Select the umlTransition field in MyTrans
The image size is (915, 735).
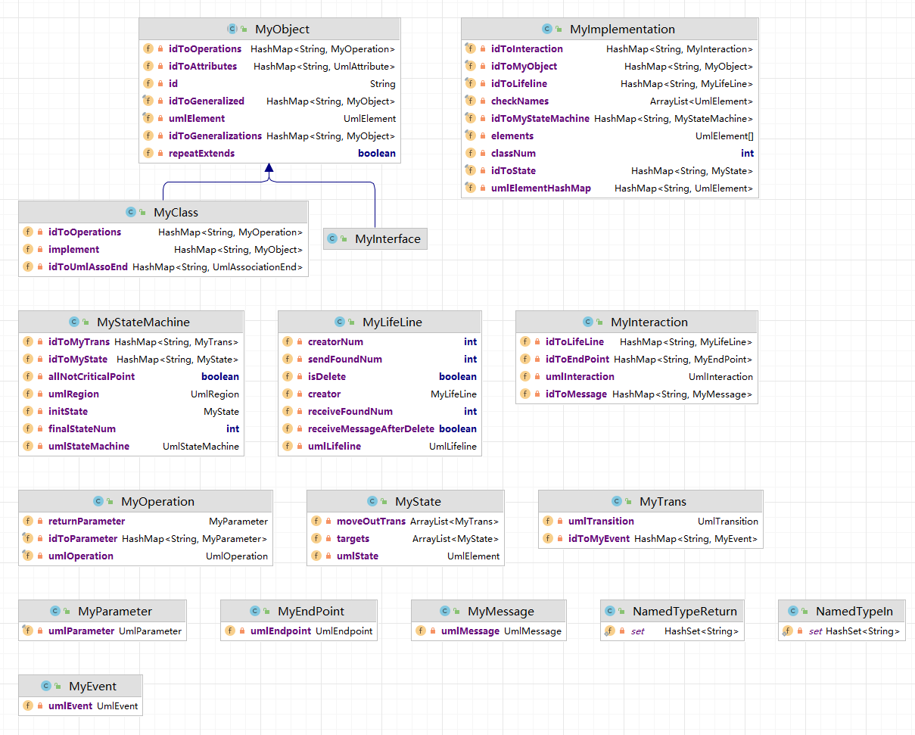click(x=651, y=522)
